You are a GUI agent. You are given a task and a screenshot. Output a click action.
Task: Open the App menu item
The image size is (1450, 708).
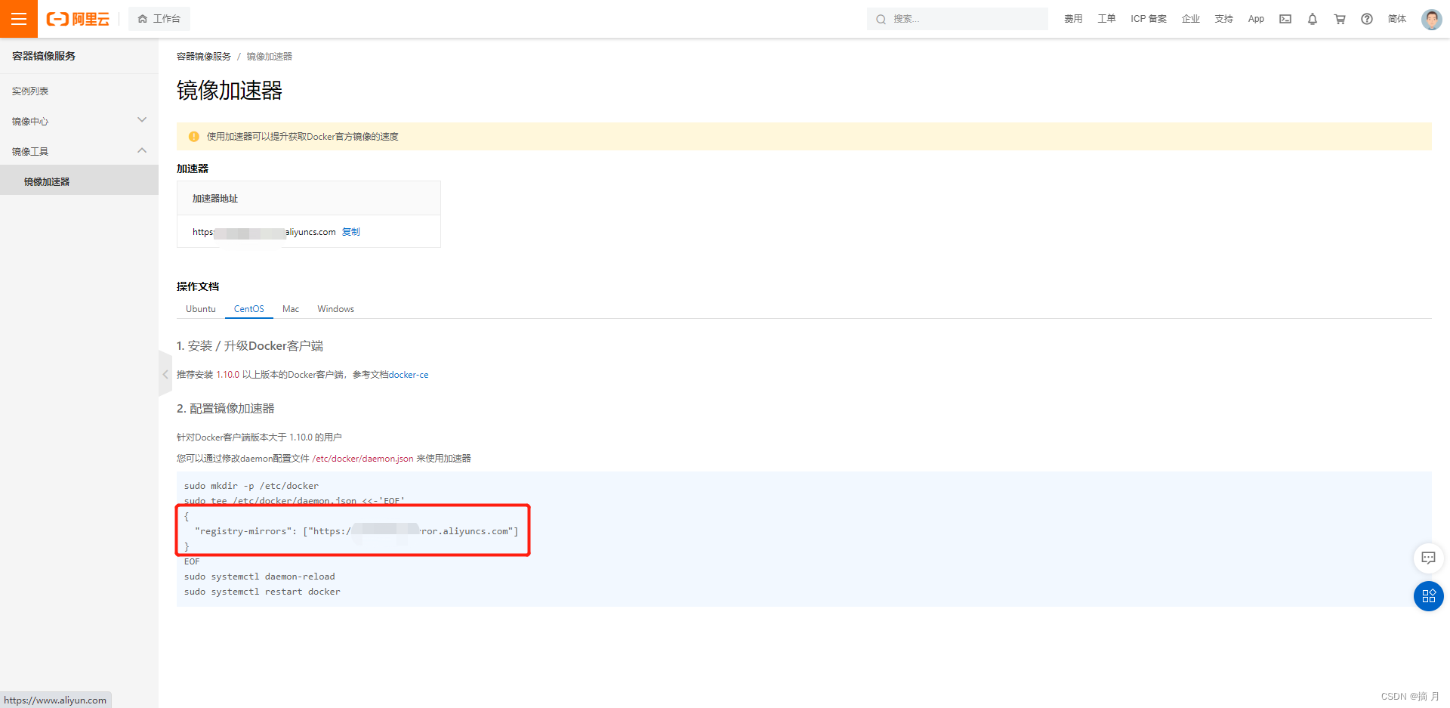pos(1256,19)
